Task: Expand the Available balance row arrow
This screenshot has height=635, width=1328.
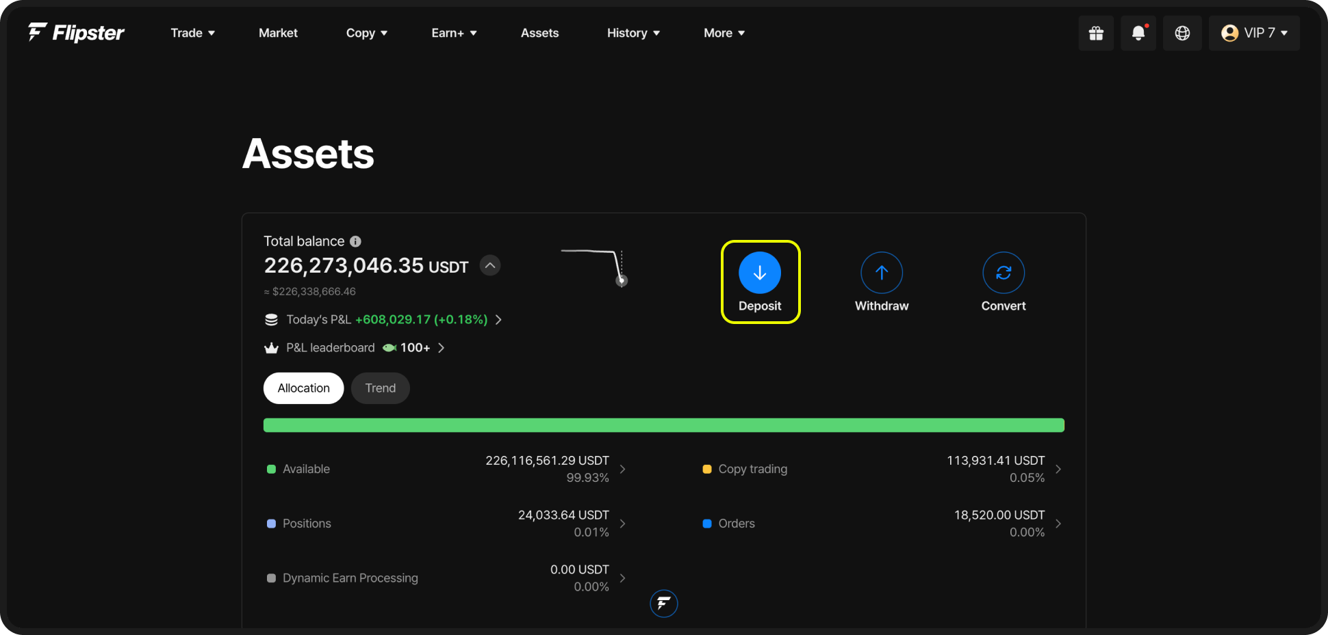Action: 622,469
